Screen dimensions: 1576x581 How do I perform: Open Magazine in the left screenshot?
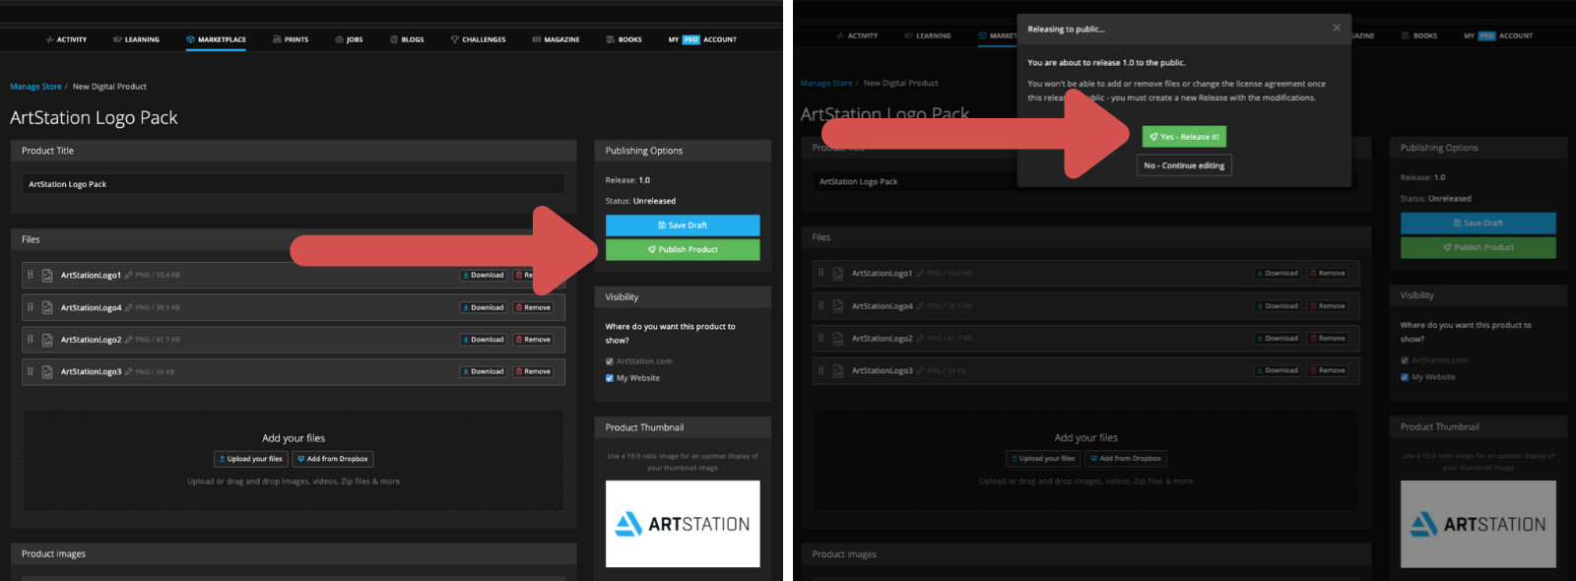(x=556, y=39)
